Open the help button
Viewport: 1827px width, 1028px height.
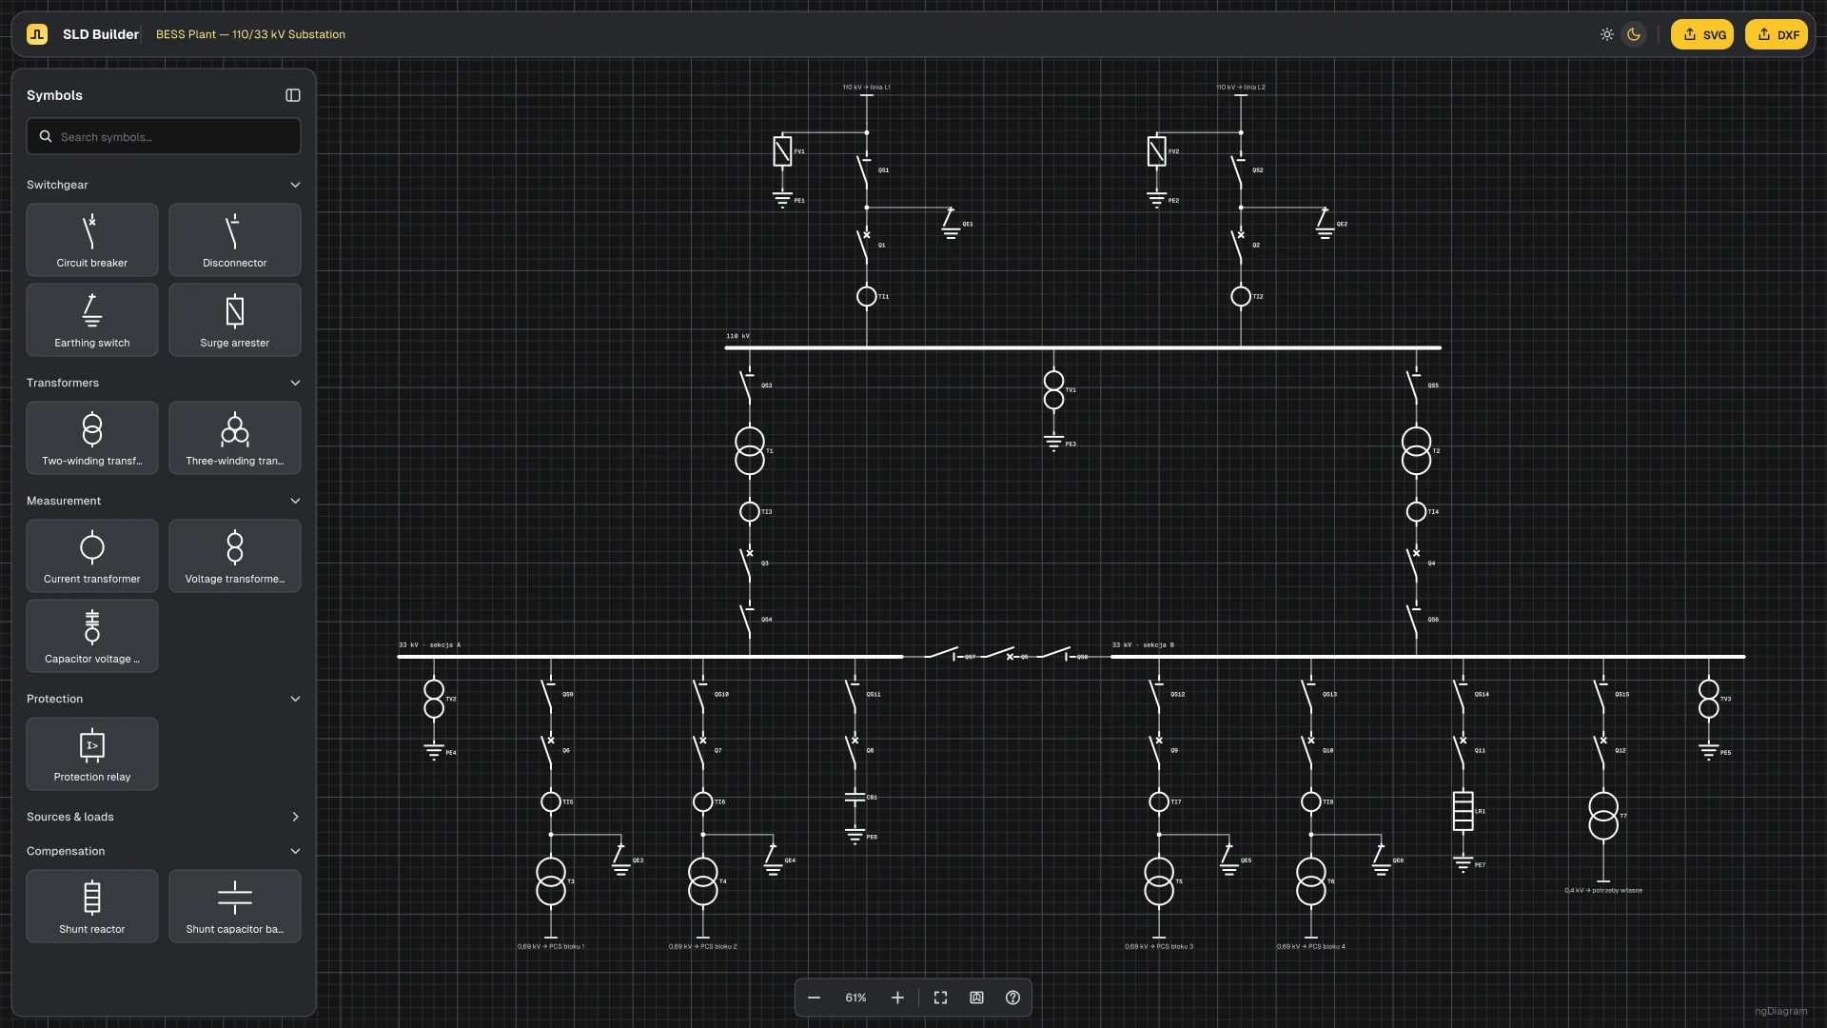1012,998
